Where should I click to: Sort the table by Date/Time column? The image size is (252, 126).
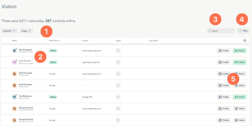(x=54, y=41)
